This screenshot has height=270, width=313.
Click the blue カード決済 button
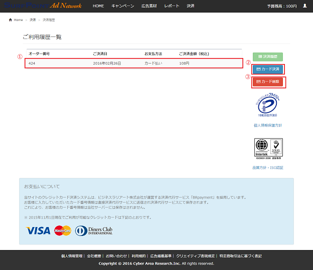pos(268,69)
